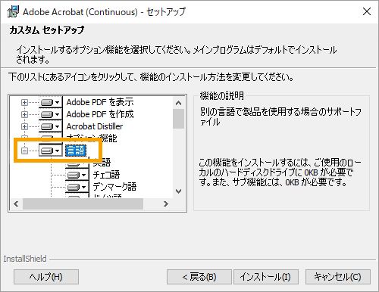Select the Adobe PDF を表示 feature label

pos(100,102)
